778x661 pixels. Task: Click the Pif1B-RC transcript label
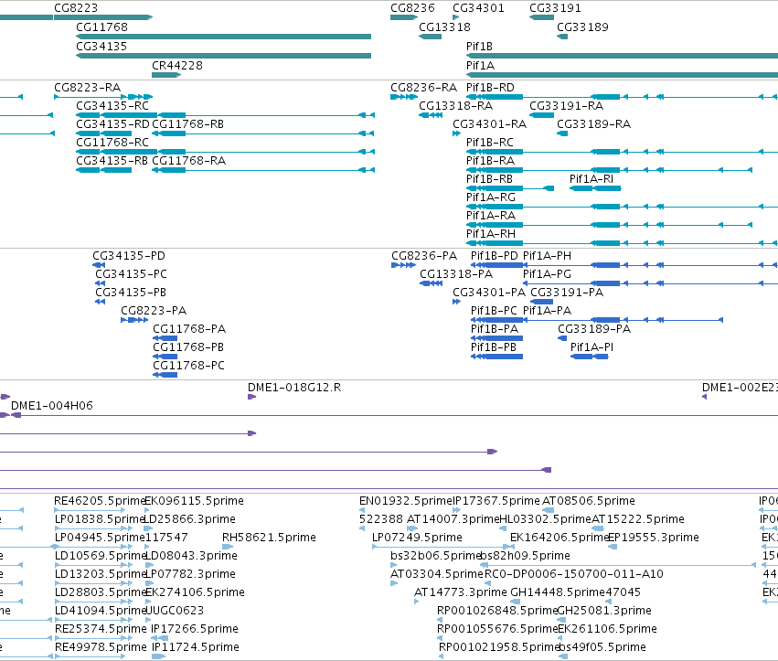[x=490, y=143]
